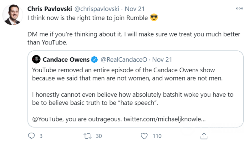Click the retweet count of 30

point(99,136)
